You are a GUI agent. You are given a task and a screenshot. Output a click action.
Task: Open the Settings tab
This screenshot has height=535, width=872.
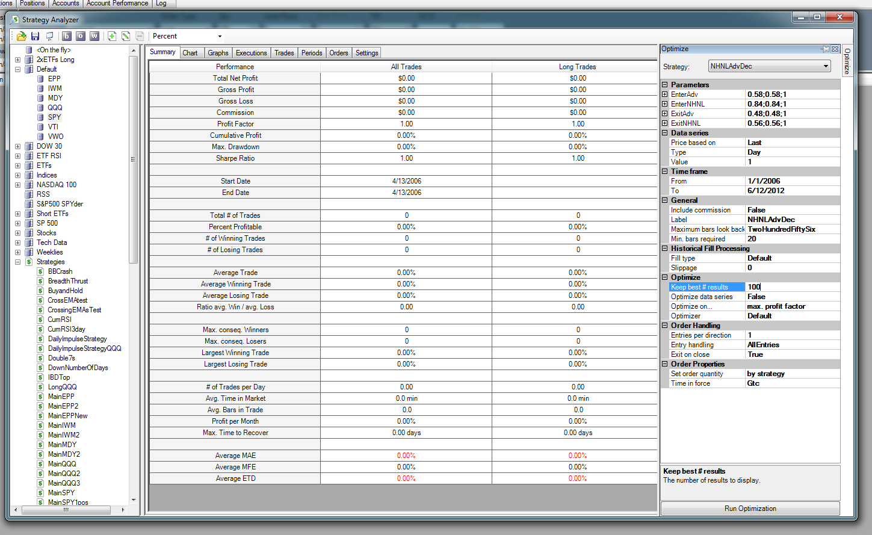tap(366, 53)
